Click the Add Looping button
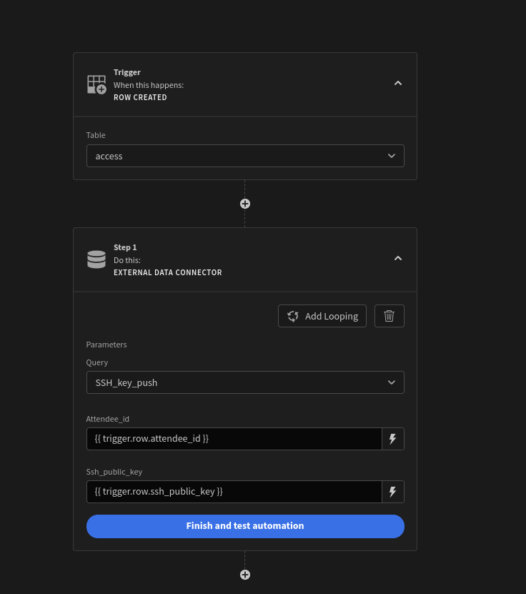This screenshot has height=594, width=526. click(322, 316)
